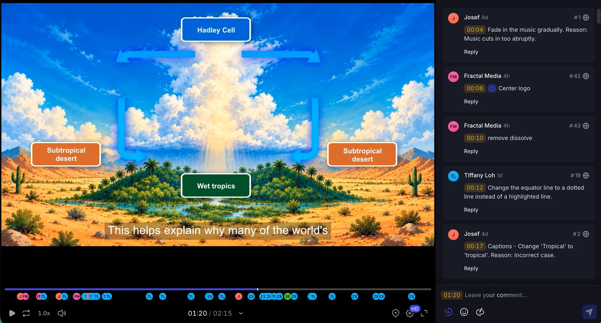Toggle loop playback

(26, 313)
